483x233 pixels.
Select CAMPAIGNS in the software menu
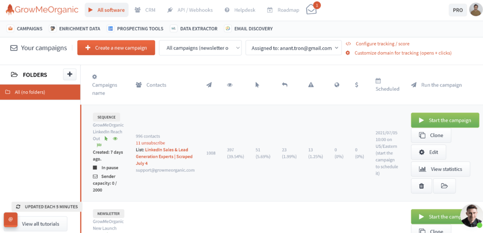25,29
